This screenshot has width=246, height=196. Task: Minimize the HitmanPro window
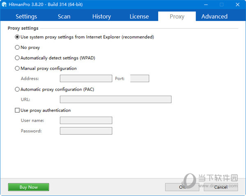click(206, 5)
